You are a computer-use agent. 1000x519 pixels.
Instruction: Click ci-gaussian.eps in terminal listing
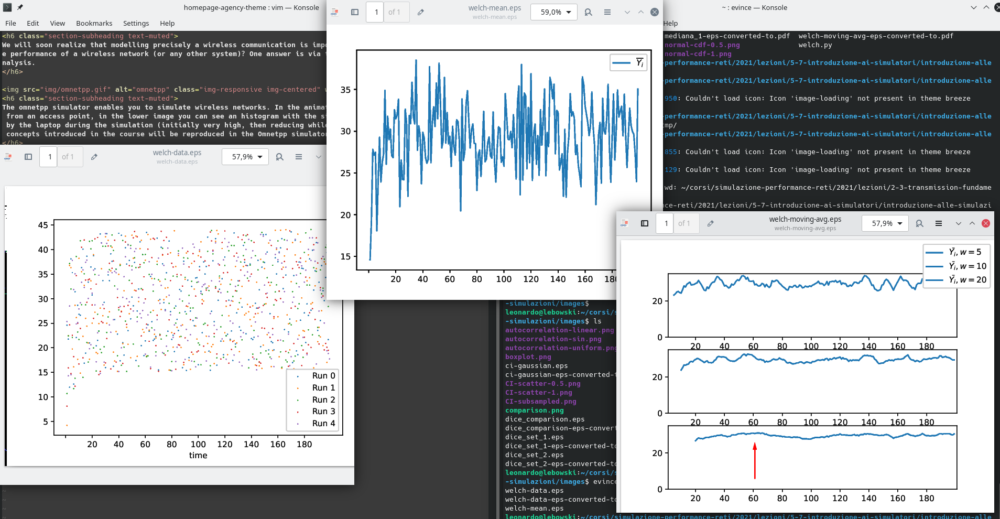(x=536, y=366)
